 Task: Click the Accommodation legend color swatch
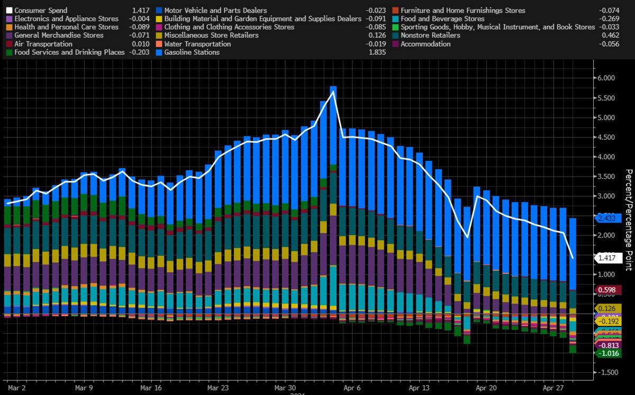pos(395,44)
